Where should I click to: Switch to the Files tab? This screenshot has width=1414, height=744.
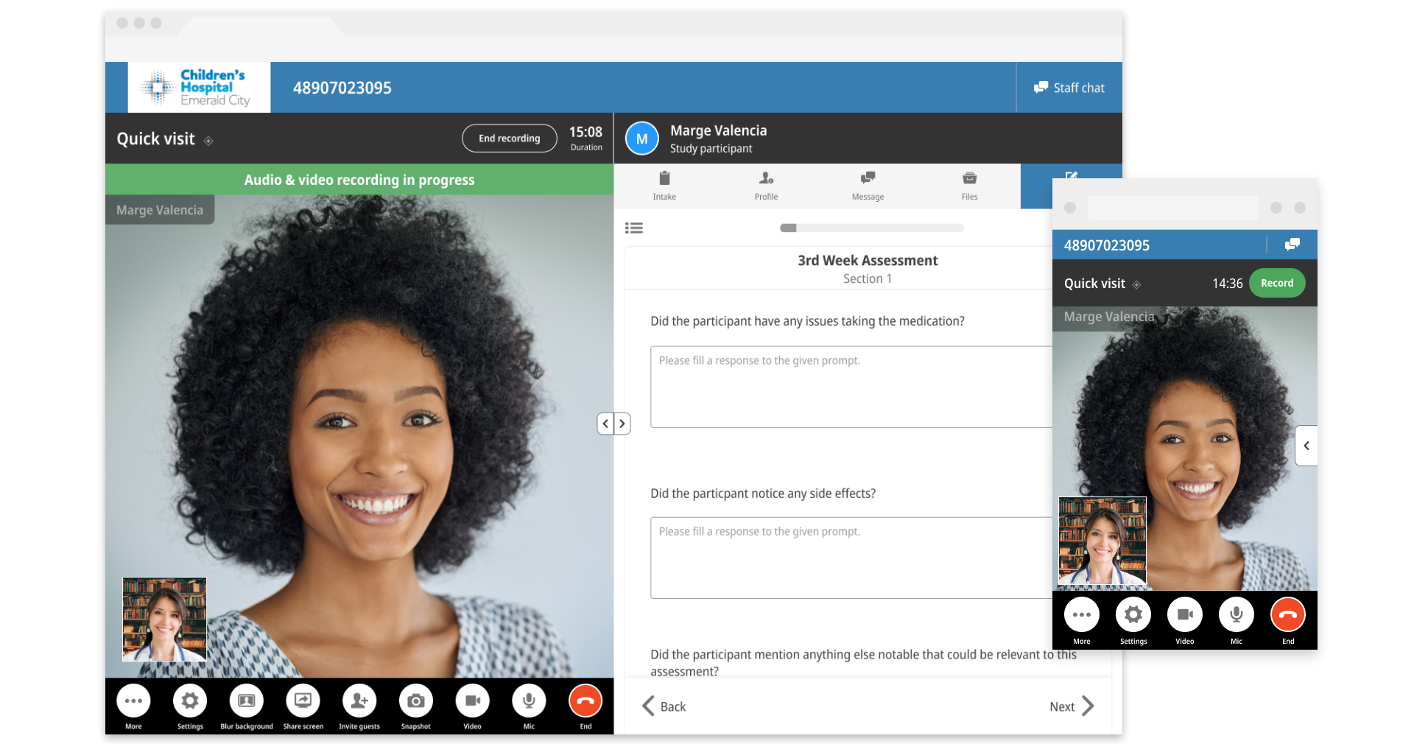(969, 184)
